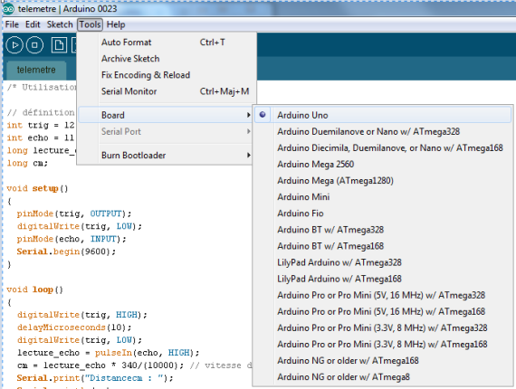Choose Archive Sketch menu entry
This screenshot has height=389, width=516.
point(167,59)
